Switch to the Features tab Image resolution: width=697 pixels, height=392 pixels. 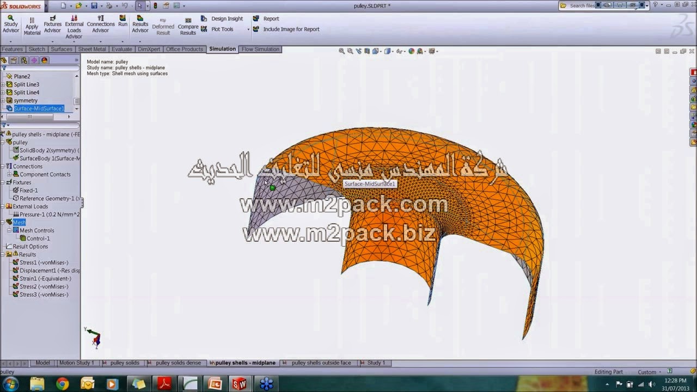tap(12, 49)
